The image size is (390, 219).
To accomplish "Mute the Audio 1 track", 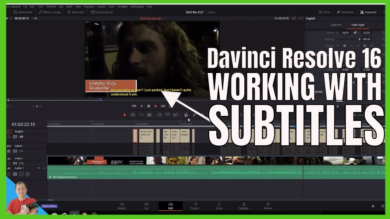I will 27,174.
